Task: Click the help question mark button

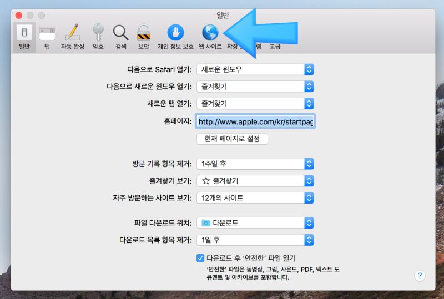Action: tap(420, 276)
